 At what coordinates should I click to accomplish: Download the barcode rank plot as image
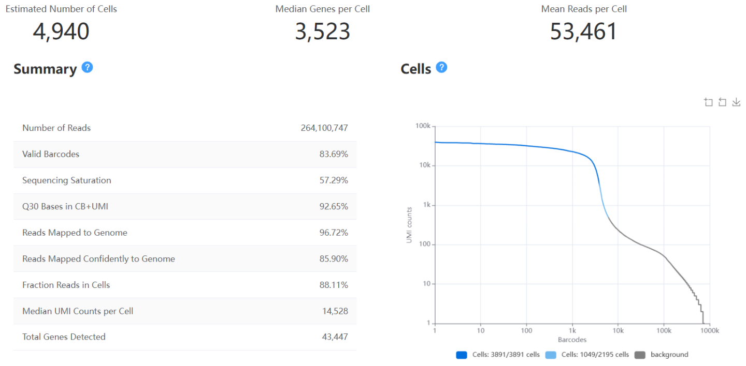pos(736,102)
